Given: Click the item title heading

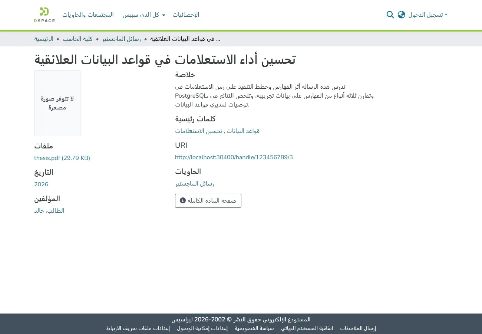Looking at the screenshot, I should 165,59.
